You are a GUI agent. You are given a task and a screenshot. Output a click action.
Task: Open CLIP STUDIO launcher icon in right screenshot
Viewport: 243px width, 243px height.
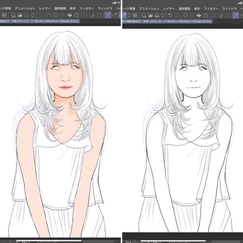pyautogui.click(x=135, y=15)
